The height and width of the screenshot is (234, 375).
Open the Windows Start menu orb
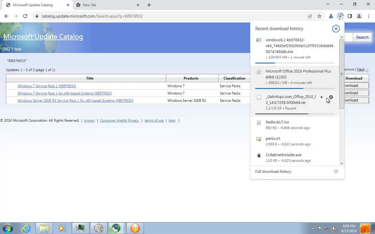tap(8, 228)
